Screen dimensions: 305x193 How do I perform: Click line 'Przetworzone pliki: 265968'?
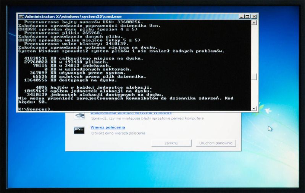click(x=63, y=33)
